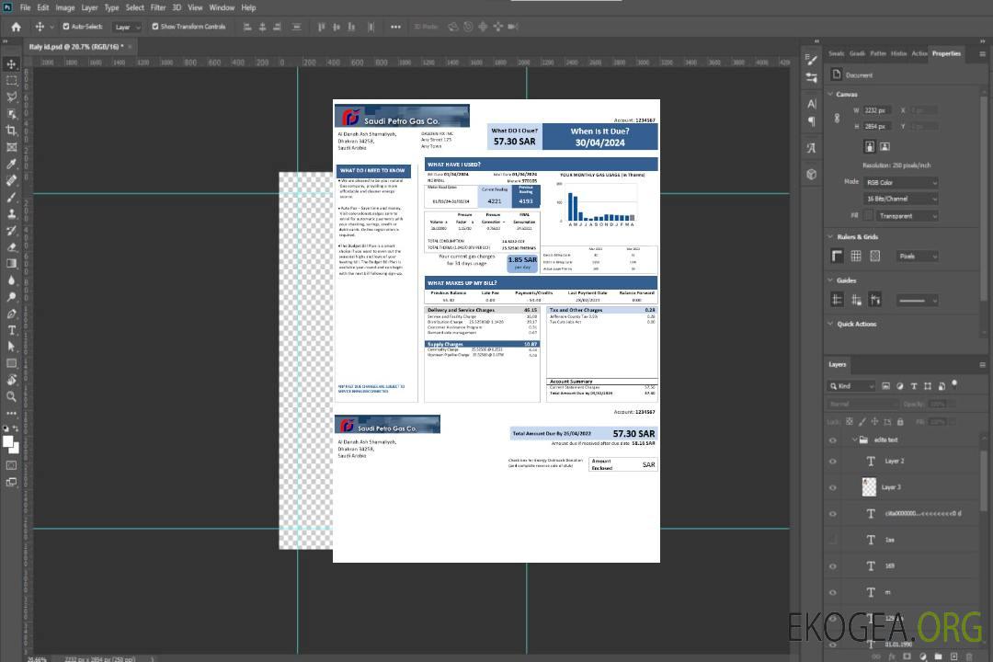
Task: Hide Layer 2 using its eye icon
Action: pyautogui.click(x=833, y=462)
